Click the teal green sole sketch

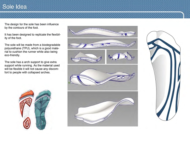43,110
